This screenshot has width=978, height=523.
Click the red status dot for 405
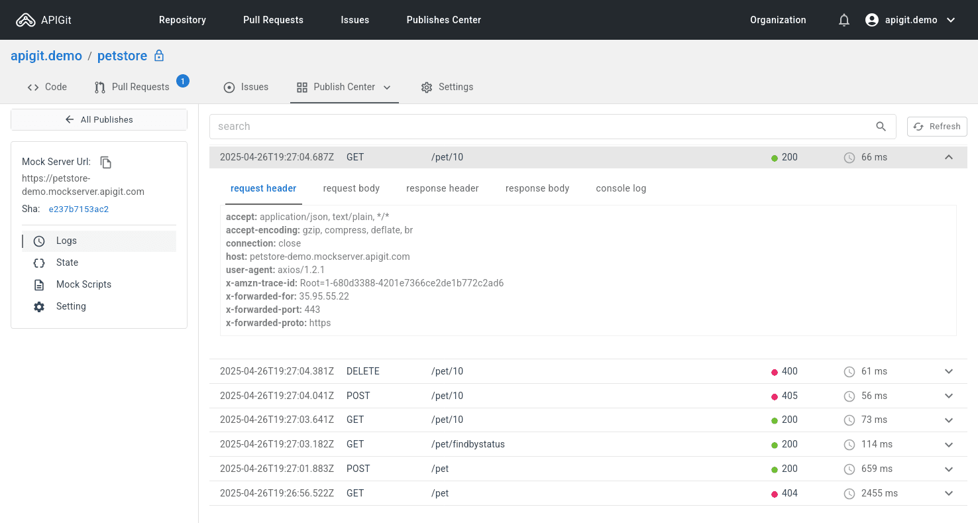pos(775,396)
